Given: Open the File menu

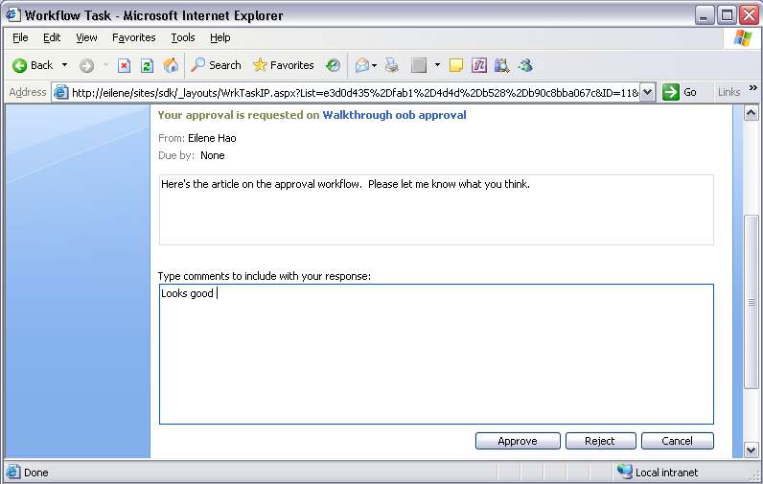Looking at the screenshot, I should coord(20,37).
